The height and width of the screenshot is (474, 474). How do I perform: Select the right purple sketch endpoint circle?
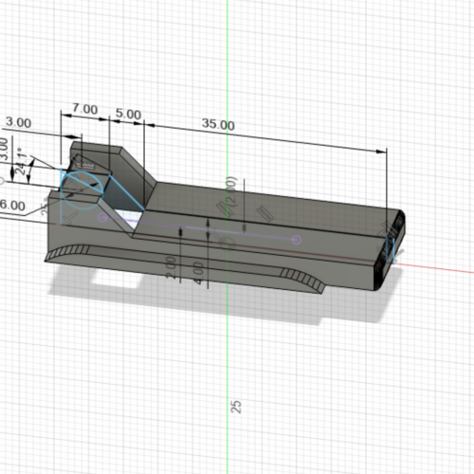click(296, 240)
